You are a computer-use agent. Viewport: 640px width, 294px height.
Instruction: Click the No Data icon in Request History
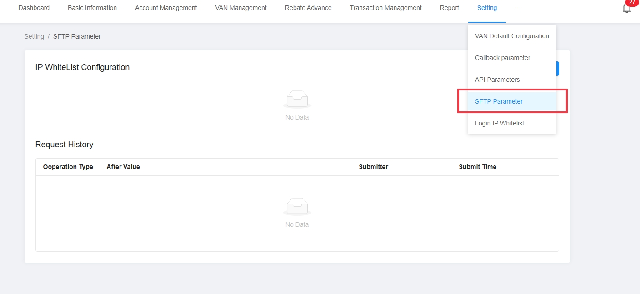[x=297, y=206]
